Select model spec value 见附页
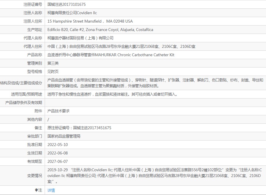Viewport: 266px width, 195px height. (x=53, y=72)
